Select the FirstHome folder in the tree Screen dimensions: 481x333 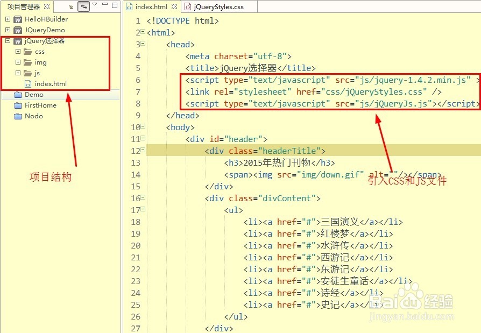click(x=40, y=105)
